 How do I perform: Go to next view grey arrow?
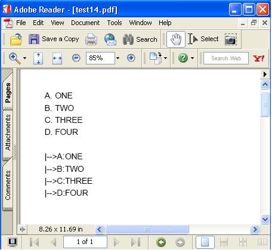pos(180,242)
